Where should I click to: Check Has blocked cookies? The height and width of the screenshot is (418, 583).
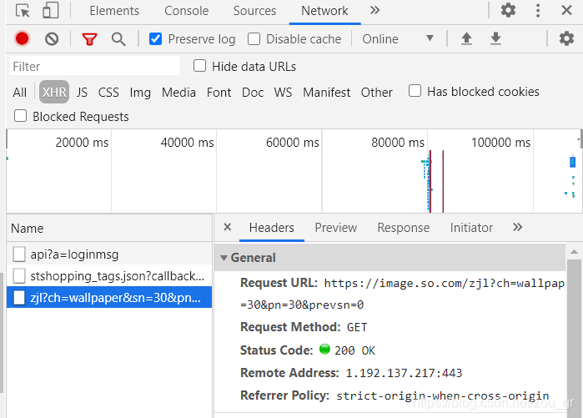[415, 91]
